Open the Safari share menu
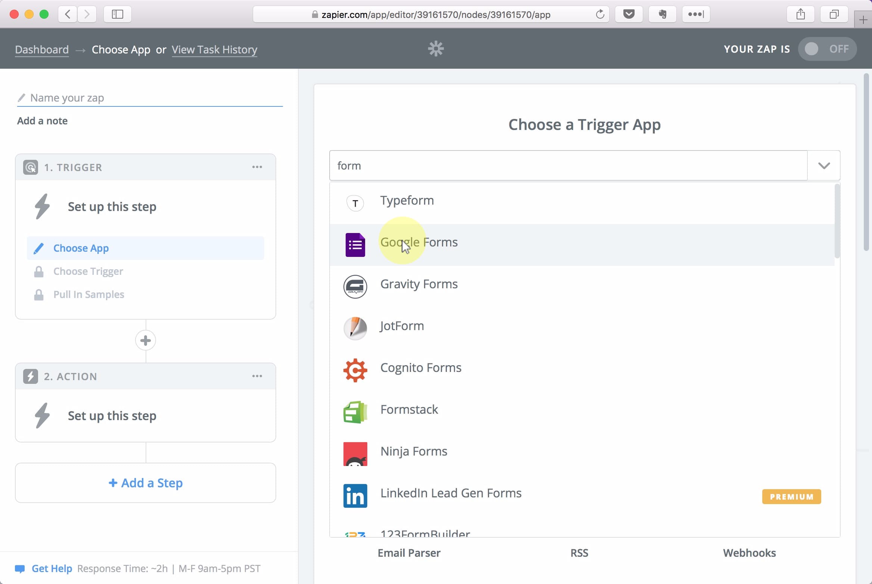The height and width of the screenshot is (584, 872). 801,14
